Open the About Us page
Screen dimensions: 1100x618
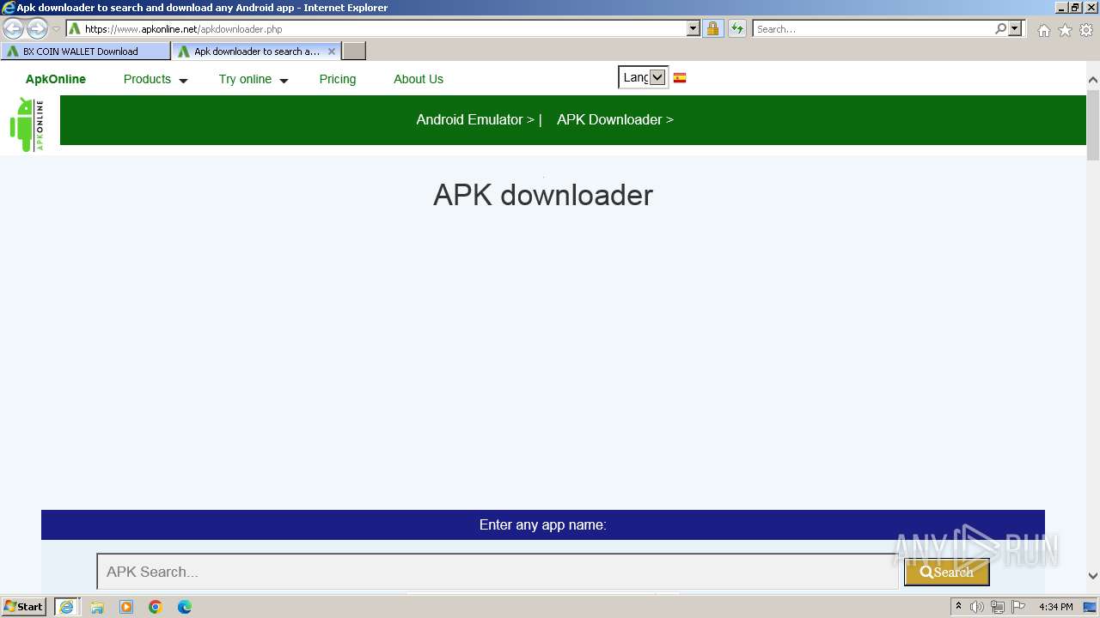[419, 79]
